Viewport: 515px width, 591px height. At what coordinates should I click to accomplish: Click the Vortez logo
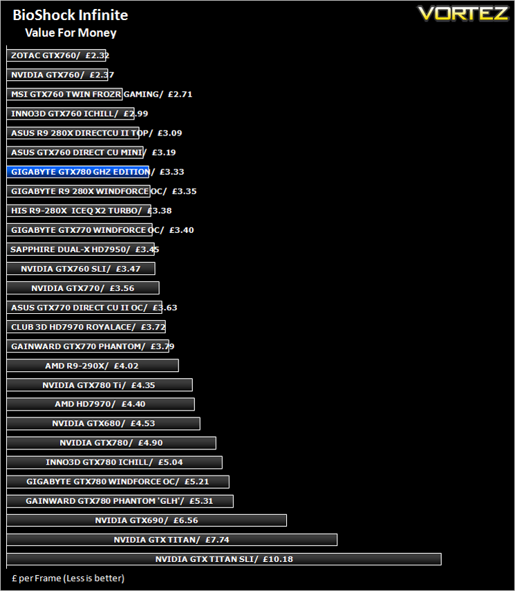463,14
